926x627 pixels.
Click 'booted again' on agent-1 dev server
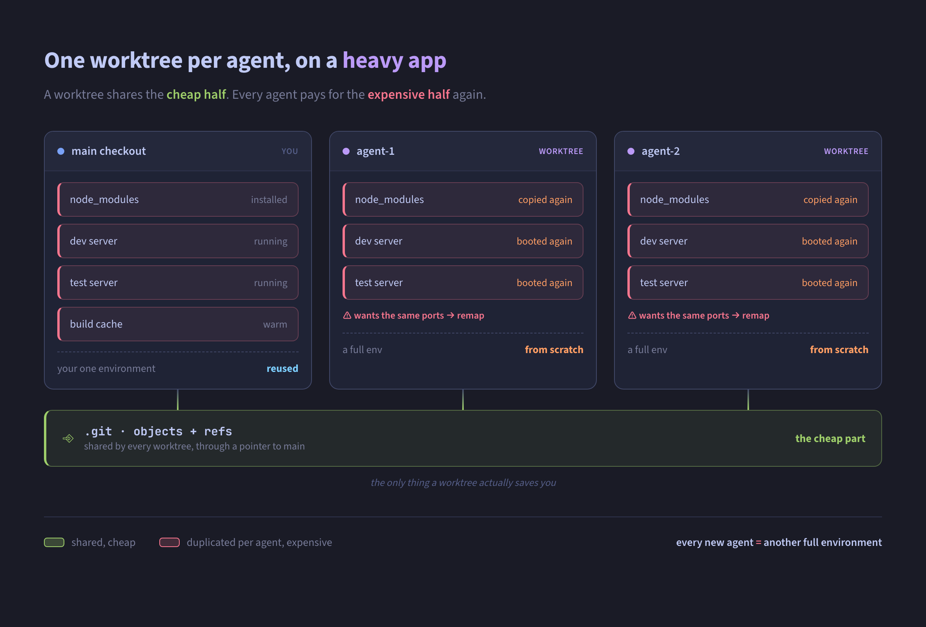(544, 241)
